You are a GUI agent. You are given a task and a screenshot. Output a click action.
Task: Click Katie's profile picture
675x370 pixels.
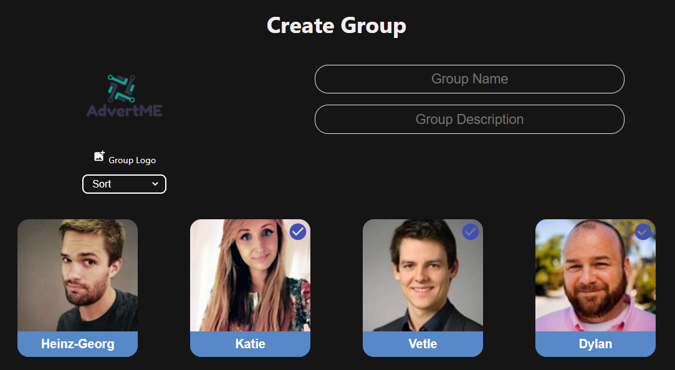(250, 275)
